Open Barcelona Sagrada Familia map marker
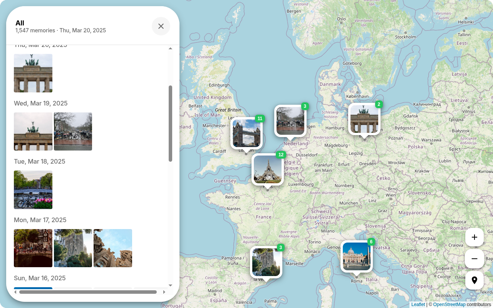 coord(266,262)
